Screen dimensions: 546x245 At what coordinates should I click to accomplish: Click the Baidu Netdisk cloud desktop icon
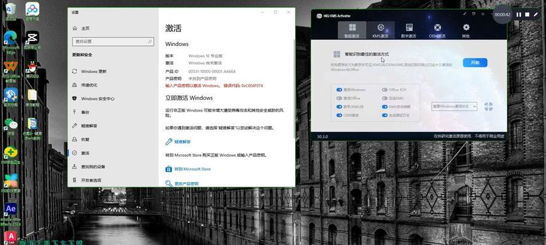[x=32, y=11]
